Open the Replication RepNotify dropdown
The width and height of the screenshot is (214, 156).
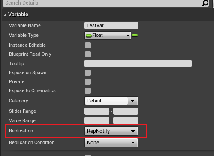[111, 131]
